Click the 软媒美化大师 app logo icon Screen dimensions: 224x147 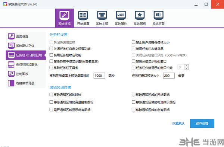pyautogui.click(x=5, y=4)
